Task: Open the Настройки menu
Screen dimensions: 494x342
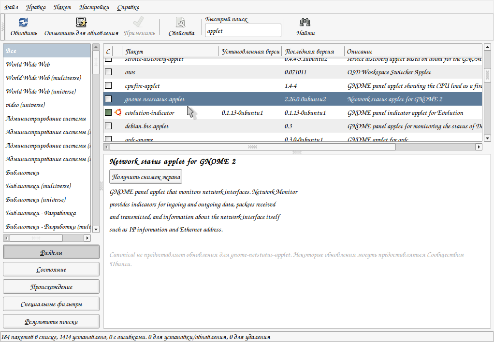Action: (94, 7)
